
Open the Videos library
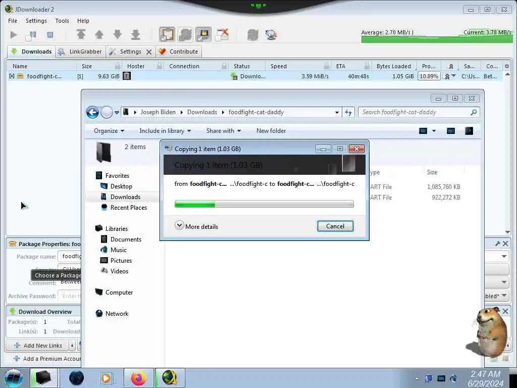point(119,271)
